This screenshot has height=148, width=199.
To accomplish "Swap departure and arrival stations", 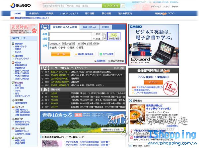I will point(105,36).
